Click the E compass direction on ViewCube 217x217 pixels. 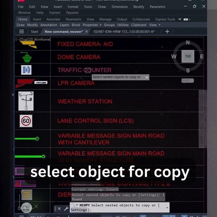point(202,56)
